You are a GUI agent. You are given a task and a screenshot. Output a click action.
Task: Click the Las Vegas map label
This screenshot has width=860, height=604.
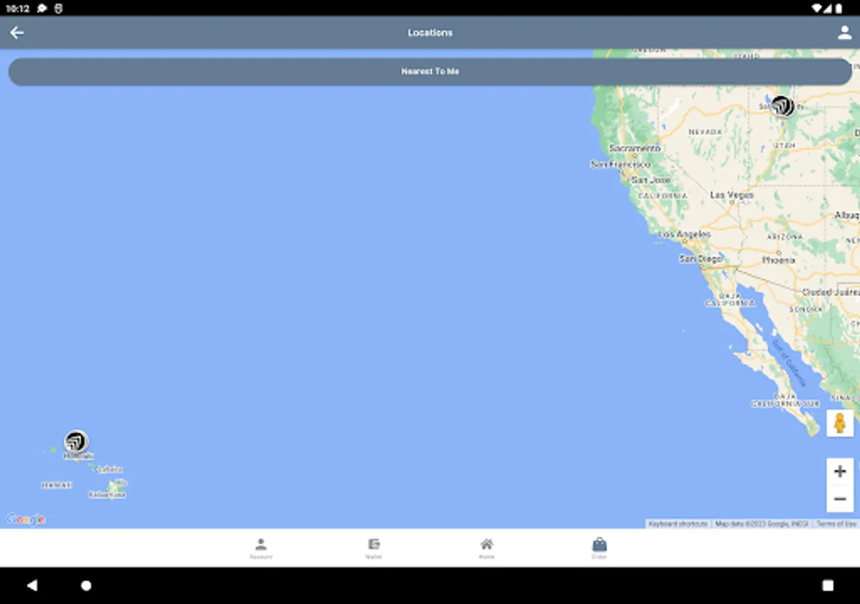732,195
